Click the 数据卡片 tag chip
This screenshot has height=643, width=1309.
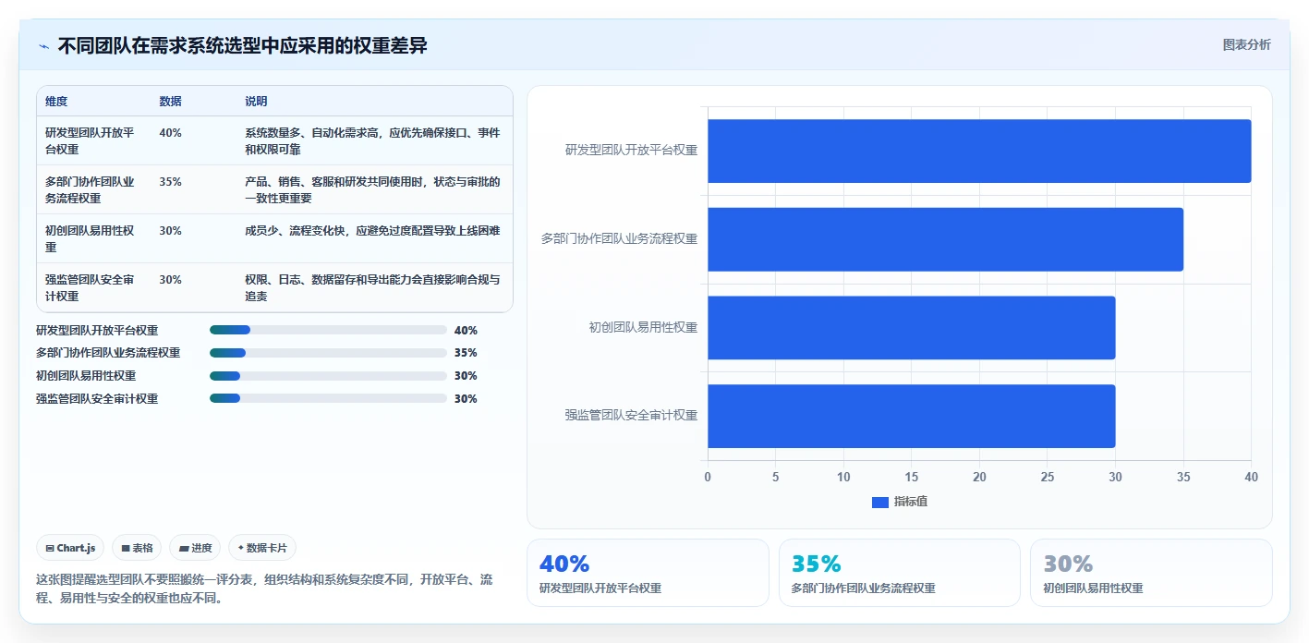(262, 548)
